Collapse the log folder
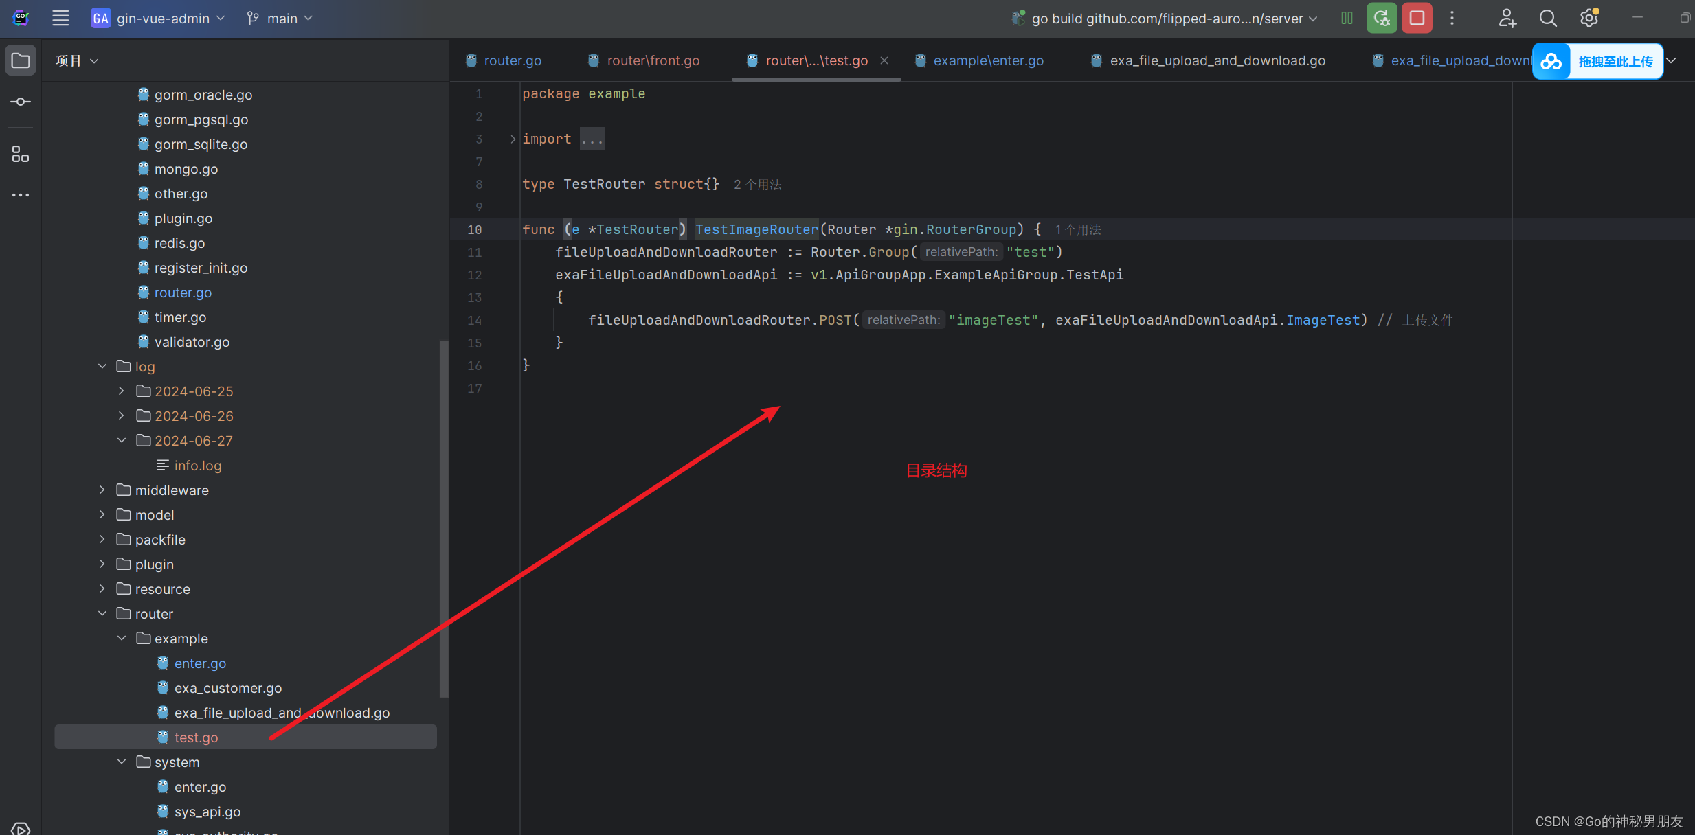Screen dimensions: 1695x835 point(102,366)
